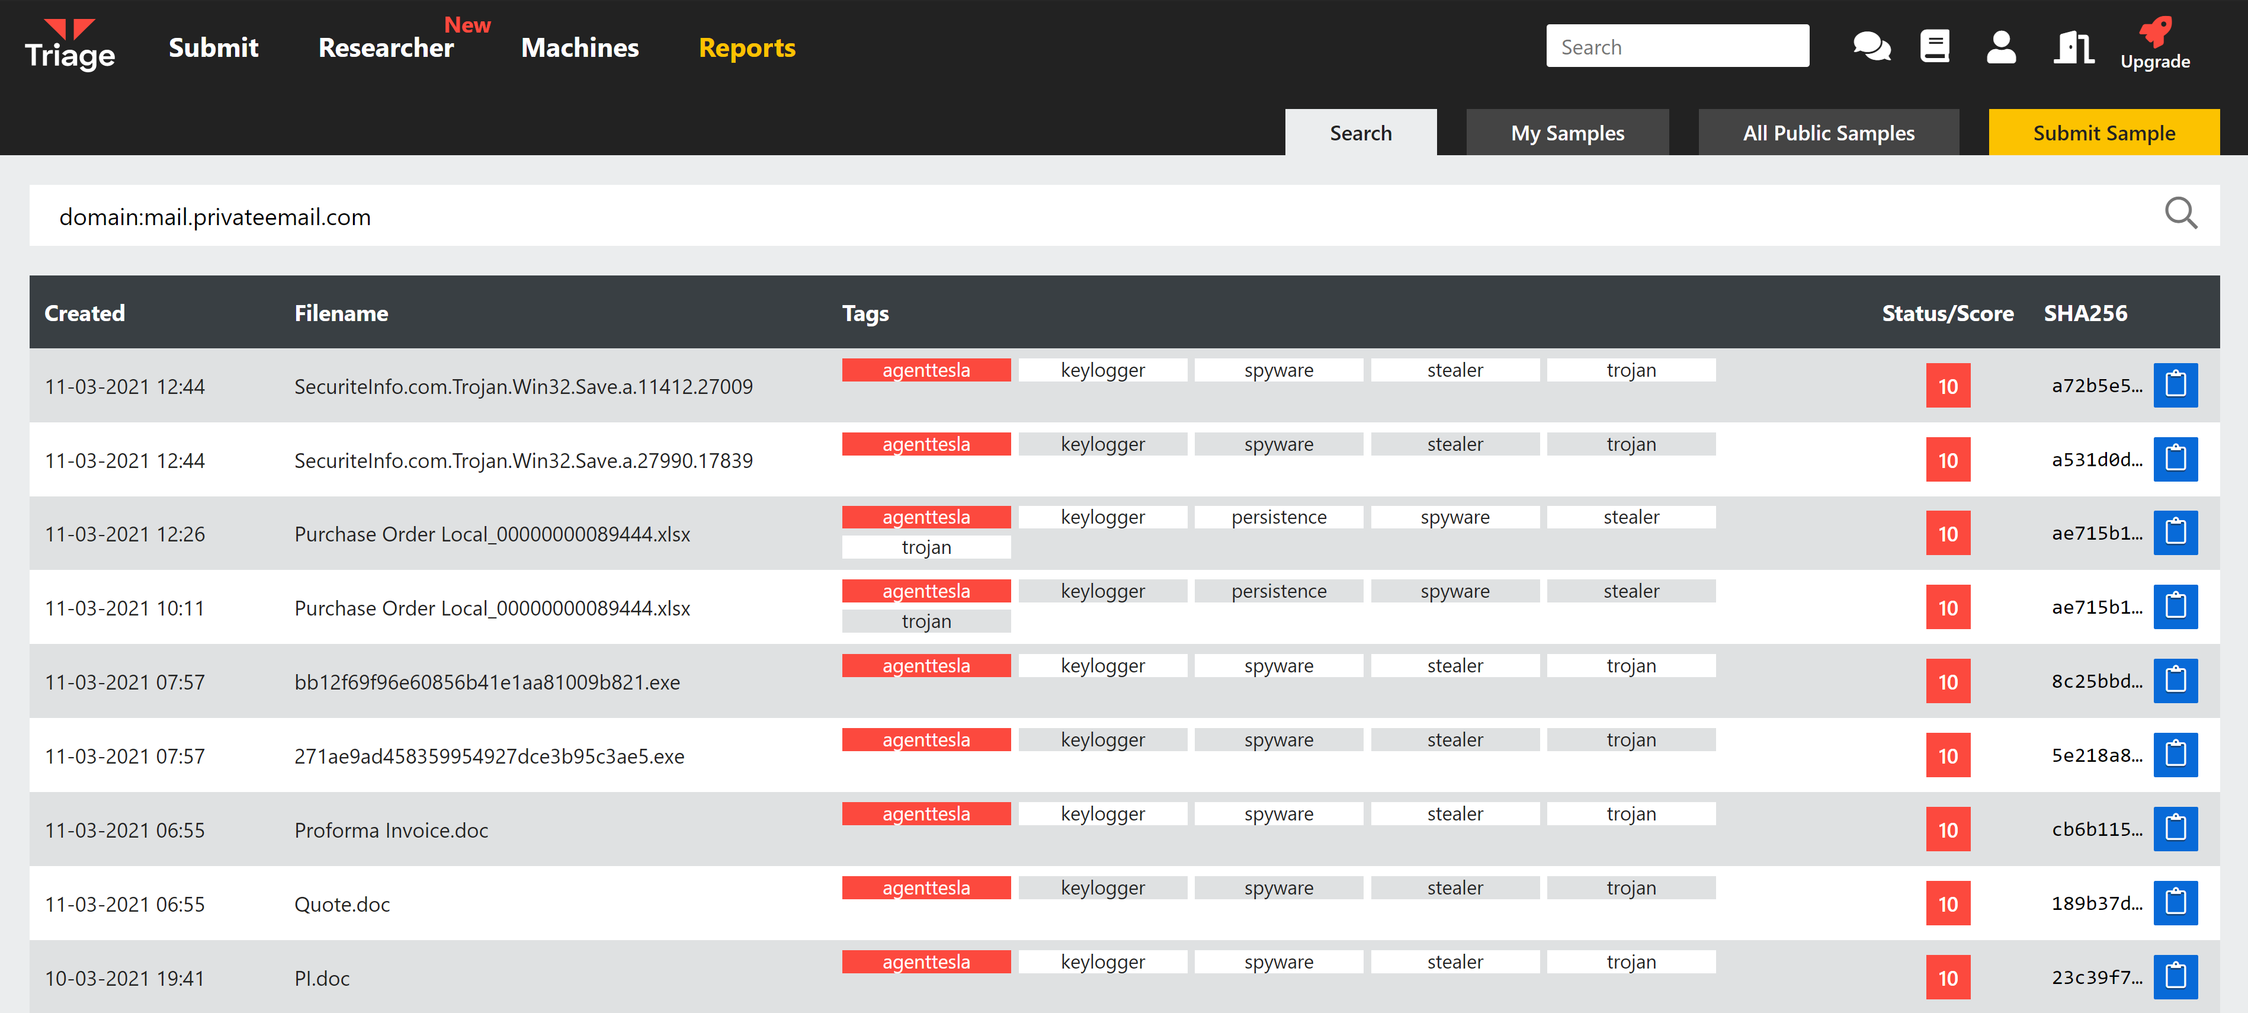Viewport: 2248px width, 1013px height.
Task: Open the Researcher menu item
Action: 386,47
